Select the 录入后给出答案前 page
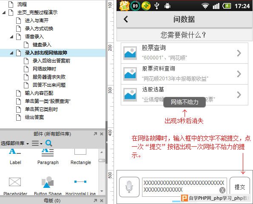 point(51,61)
